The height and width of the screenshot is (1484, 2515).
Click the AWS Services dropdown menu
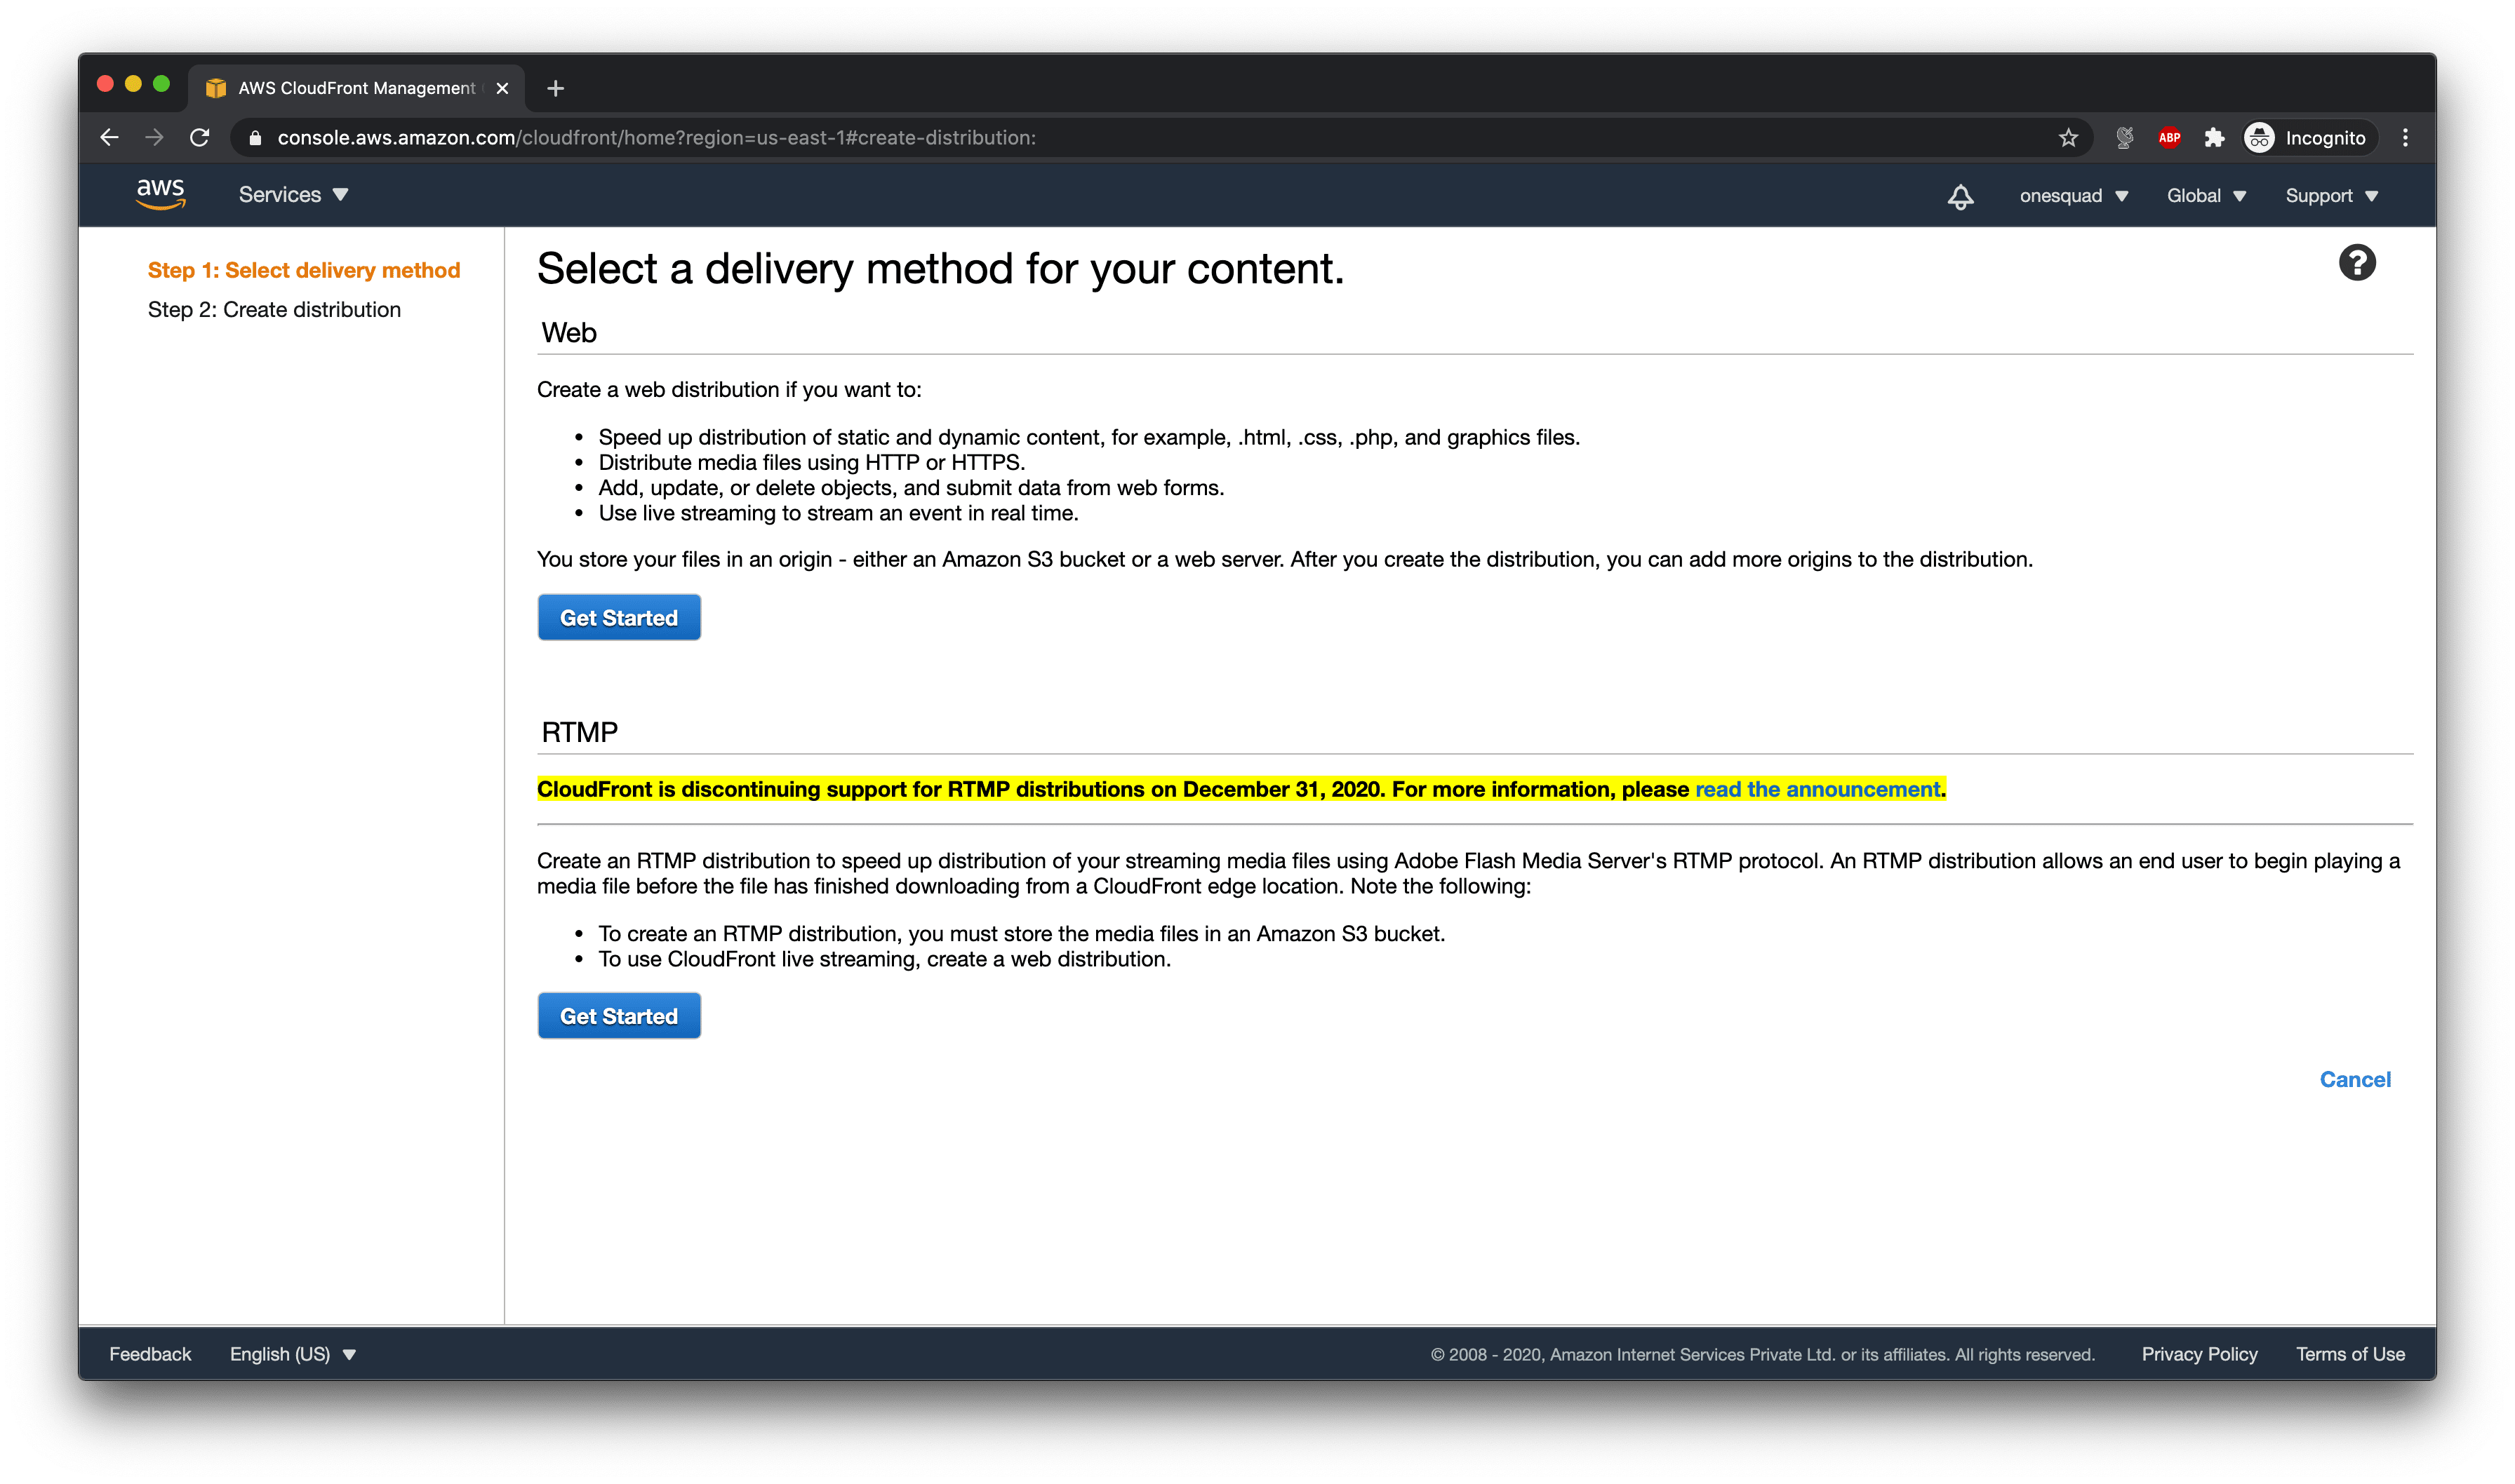297,194
